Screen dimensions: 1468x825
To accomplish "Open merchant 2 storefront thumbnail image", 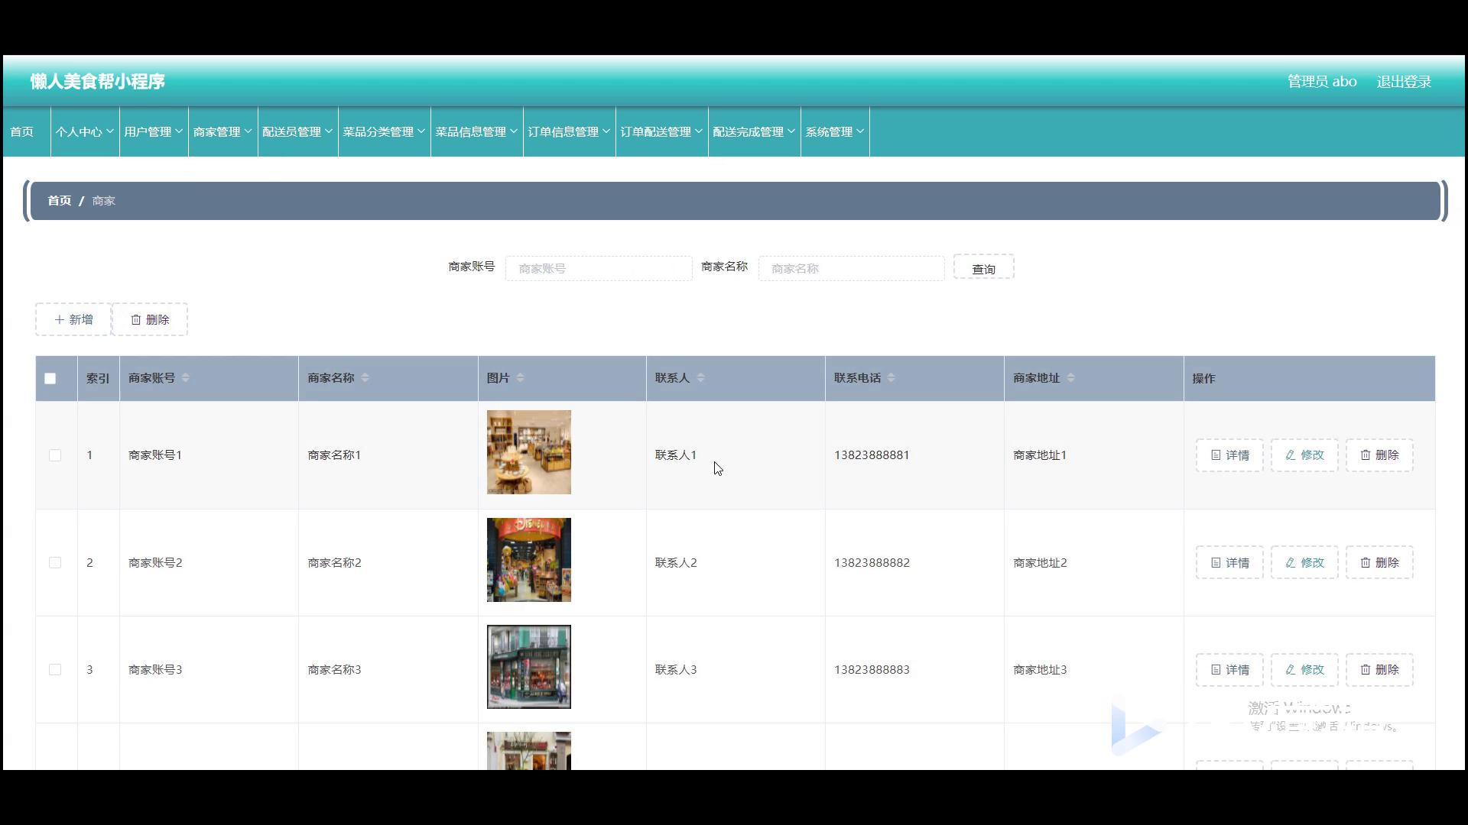I will coord(528,560).
